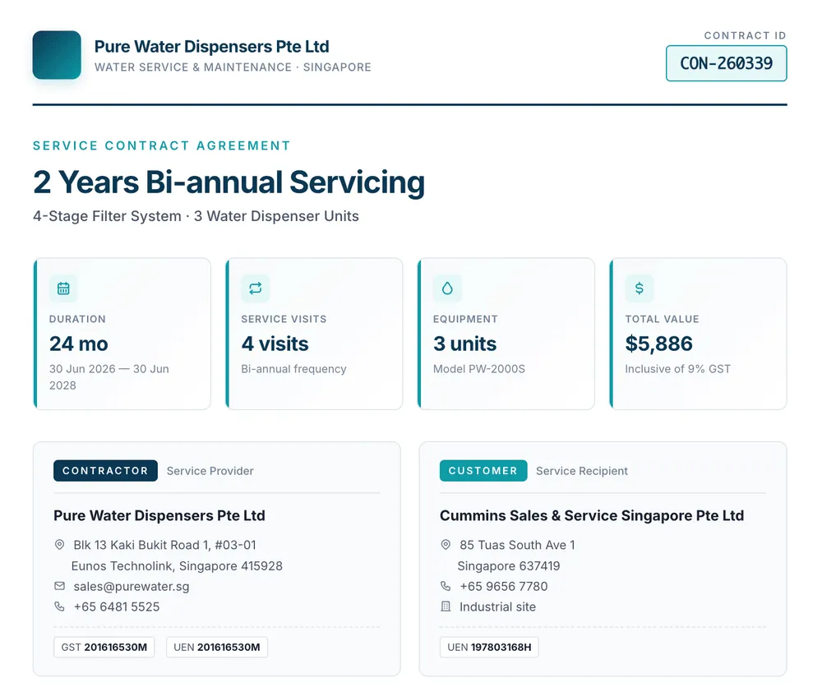Click '85 Tuas South Ave 1' address

517,545
